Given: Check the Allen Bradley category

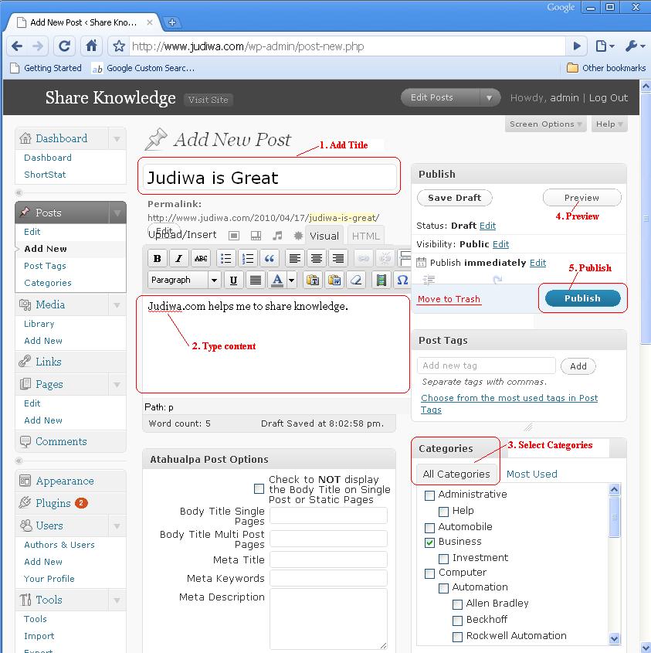Looking at the screenshot, I should (457, 604).
